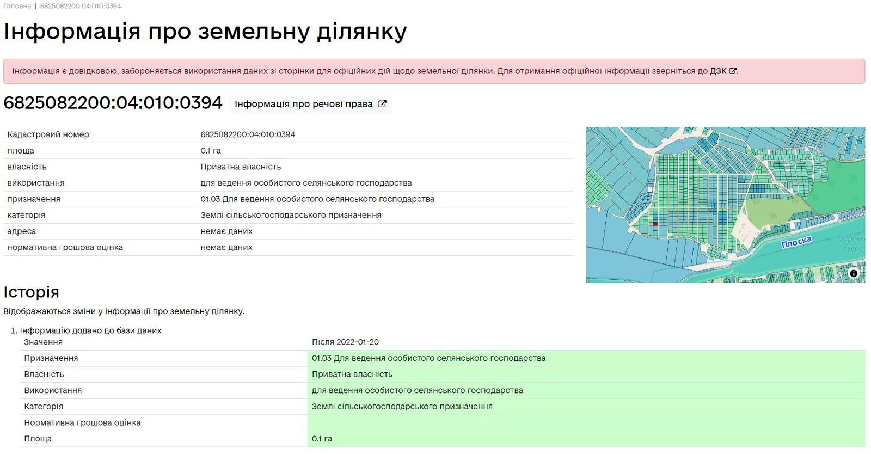This screenshot has width=871, height=454.
Task: Click cadastral number value in table
Action: [x=248, y=134]
